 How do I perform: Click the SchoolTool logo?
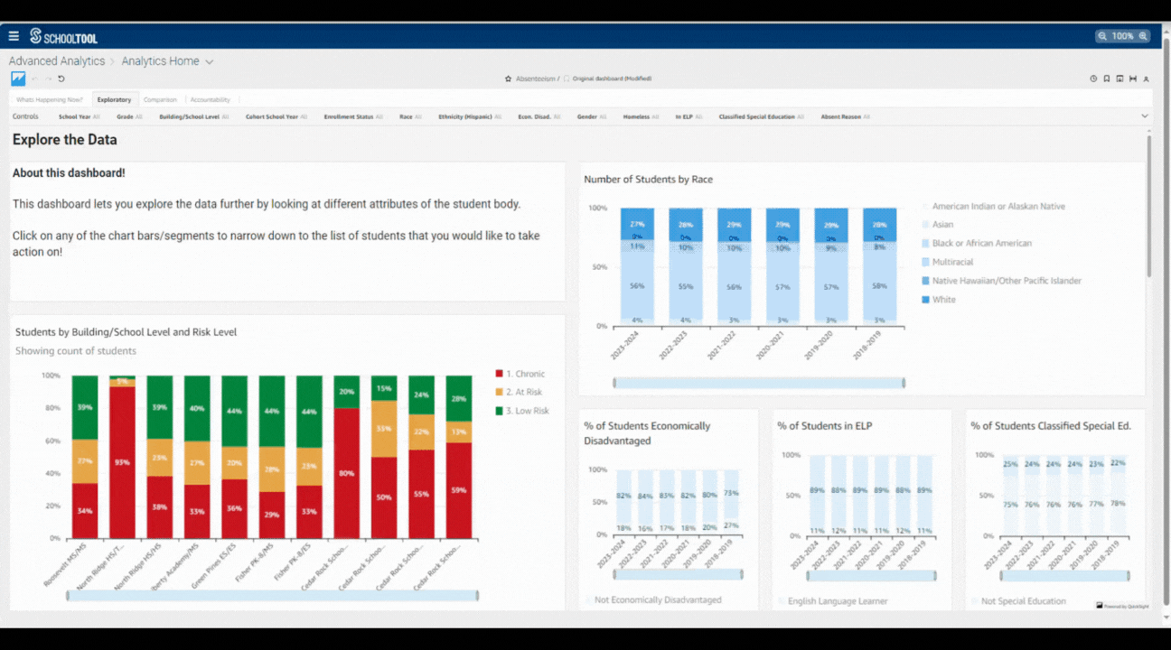point(63,36)
